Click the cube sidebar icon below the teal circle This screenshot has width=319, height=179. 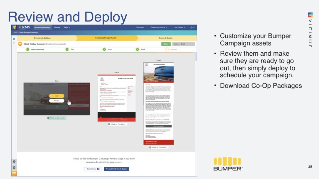point(14,43)
